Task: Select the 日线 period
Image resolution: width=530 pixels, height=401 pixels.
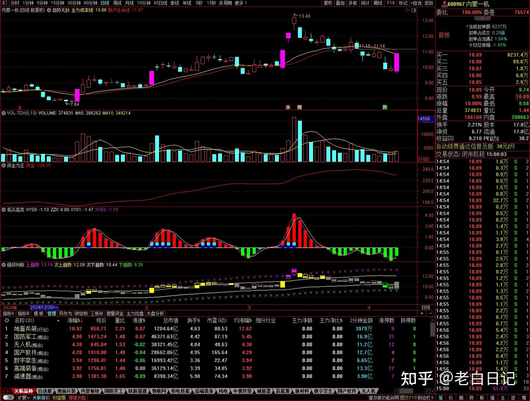Action: coord(105,3)
